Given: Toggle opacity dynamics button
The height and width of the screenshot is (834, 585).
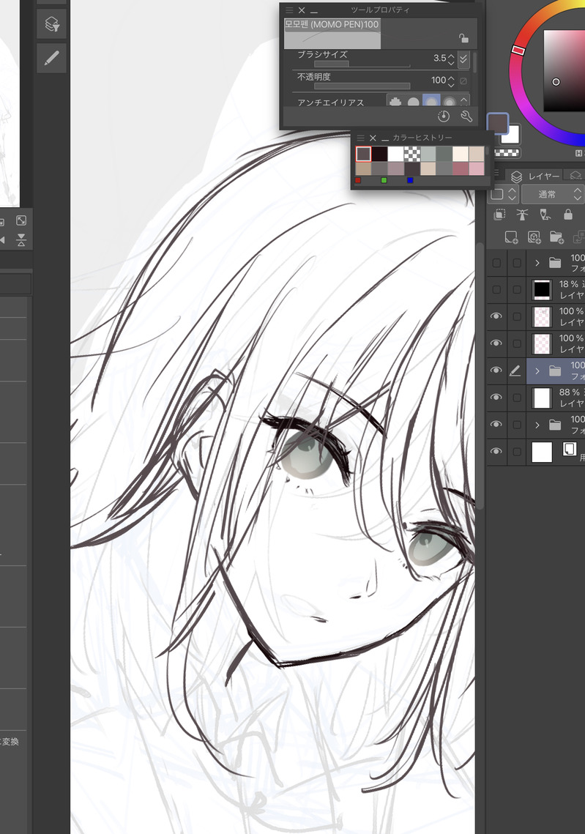Looking at the screenshot, I should 463,81.
